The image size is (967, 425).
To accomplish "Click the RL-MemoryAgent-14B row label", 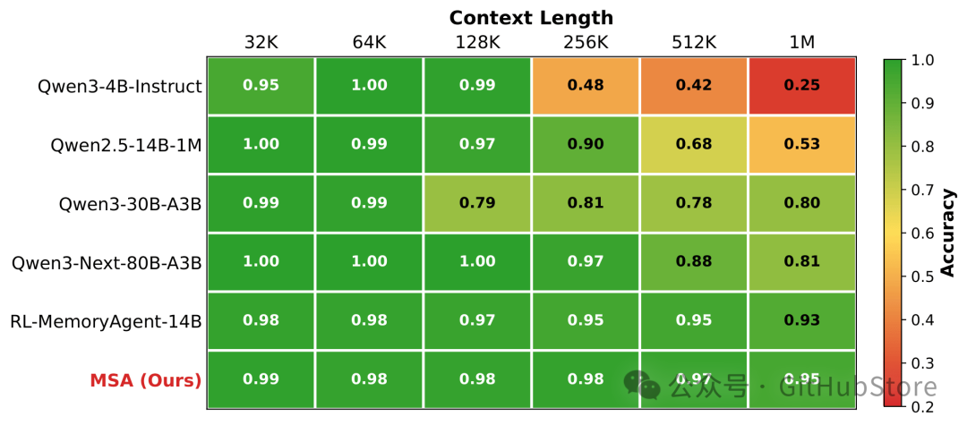I will 106,321.
